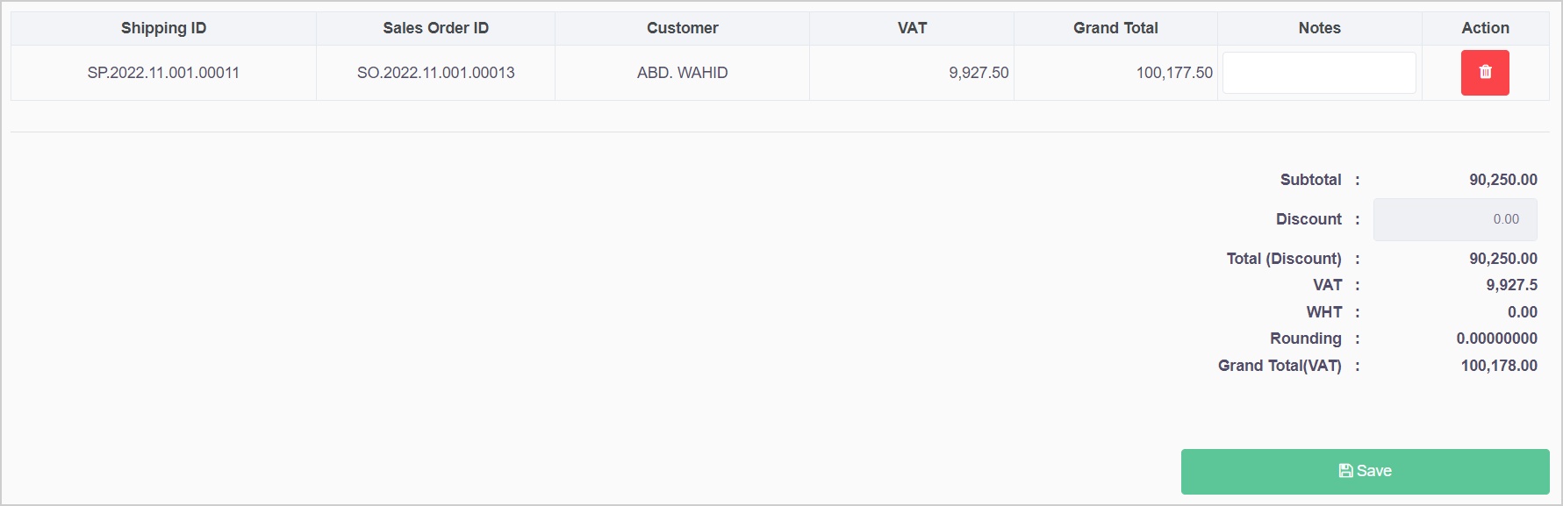Image resolution: width=1563 pixels, height=506 pixels.
Task: Click the red trash delete icon
Action: coord(1485,73)
